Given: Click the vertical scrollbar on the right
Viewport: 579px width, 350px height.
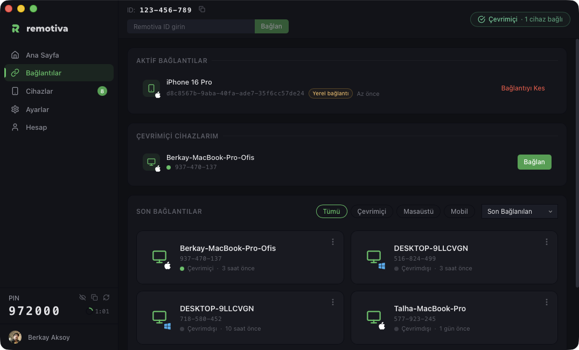Looking at the screenshot, I should click(577, 163).
